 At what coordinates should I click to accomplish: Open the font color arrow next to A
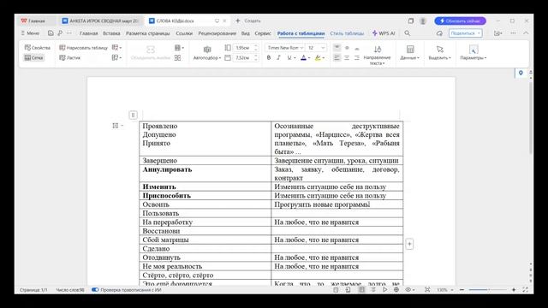click(x=309, y=58)
